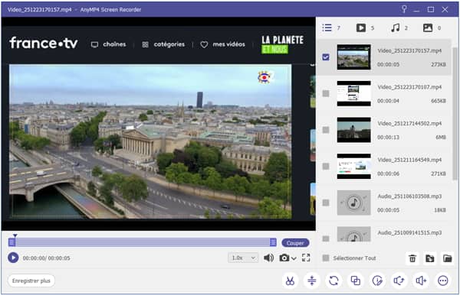Open the 1.0x playback speed dropdown
Image resolution: width=460 pixels, height=295 pixels.
click(243, 258)
